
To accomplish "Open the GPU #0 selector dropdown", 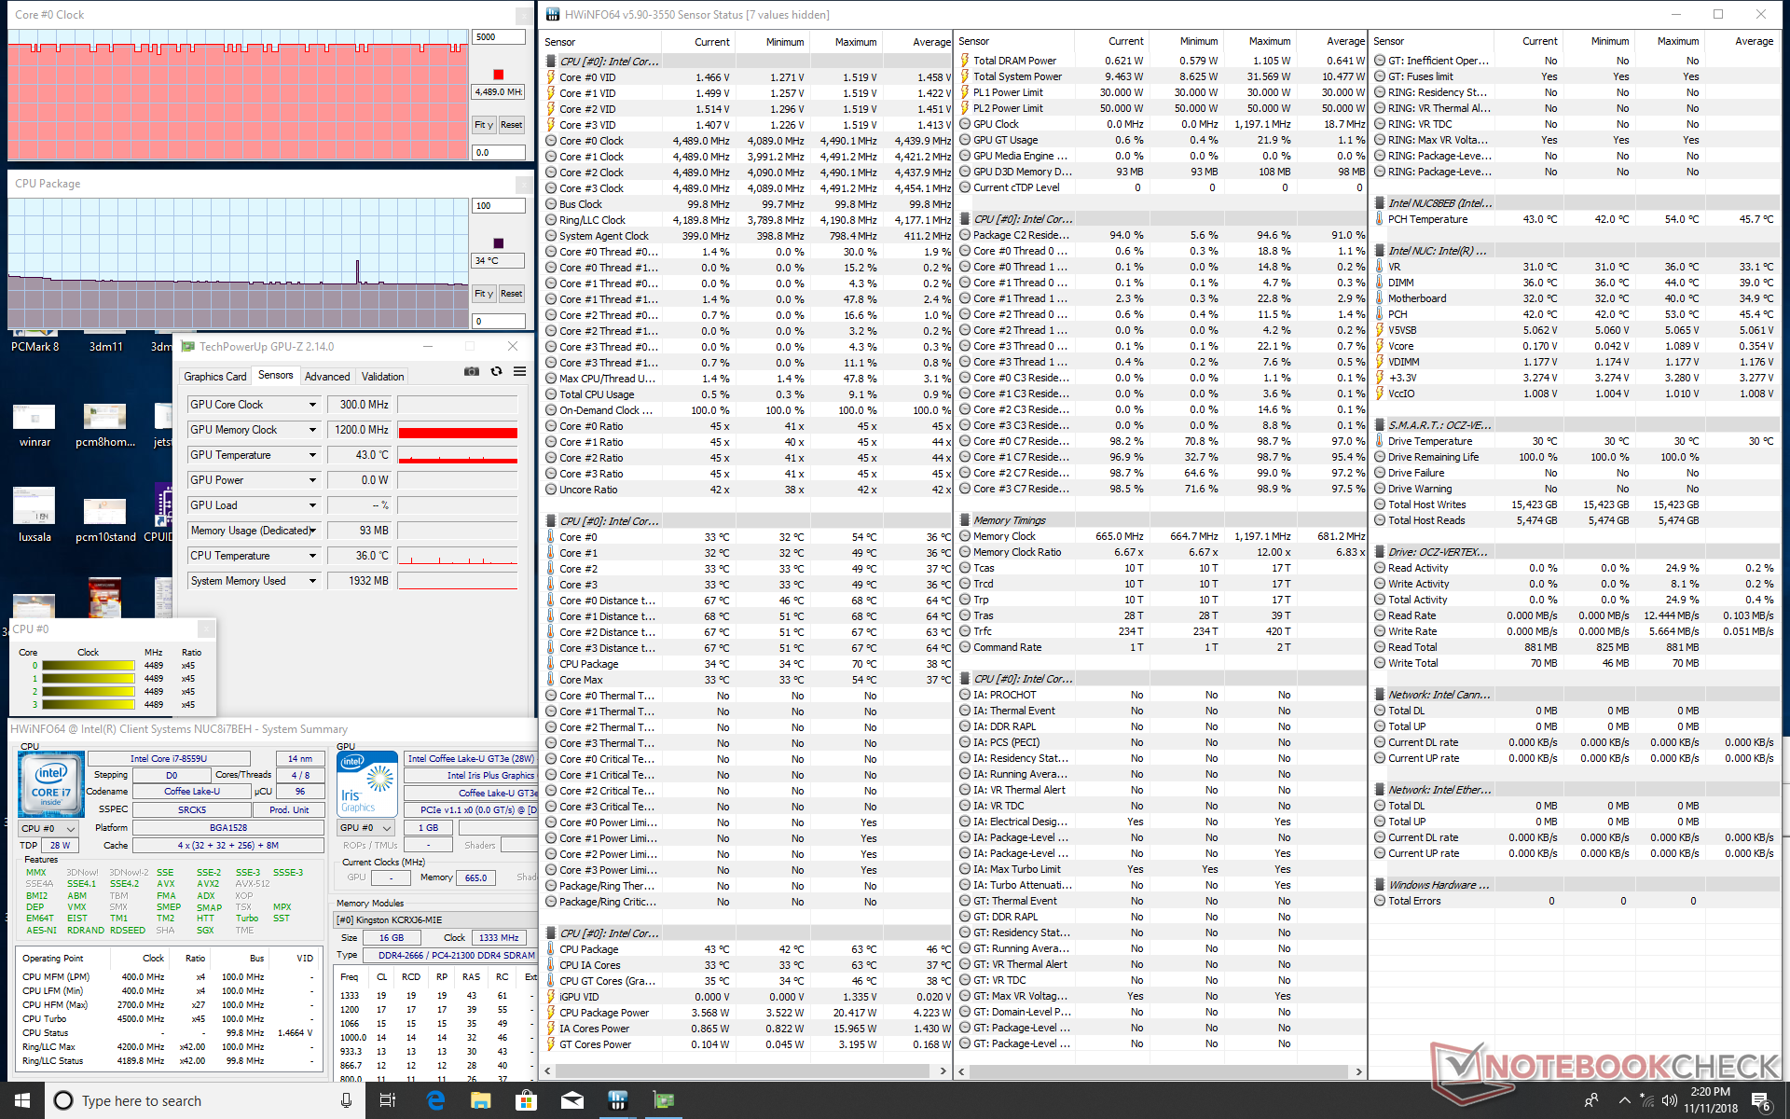I will pyautogui.click(x=366, y=827).
